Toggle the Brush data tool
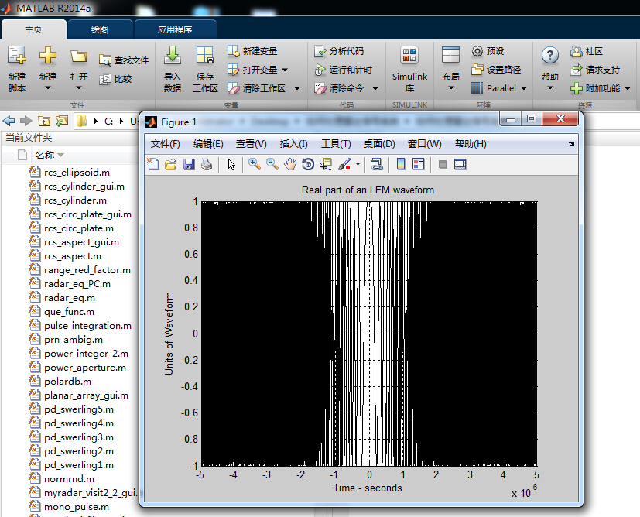This screenshot has height=517, width=640. tap(344, 164)
